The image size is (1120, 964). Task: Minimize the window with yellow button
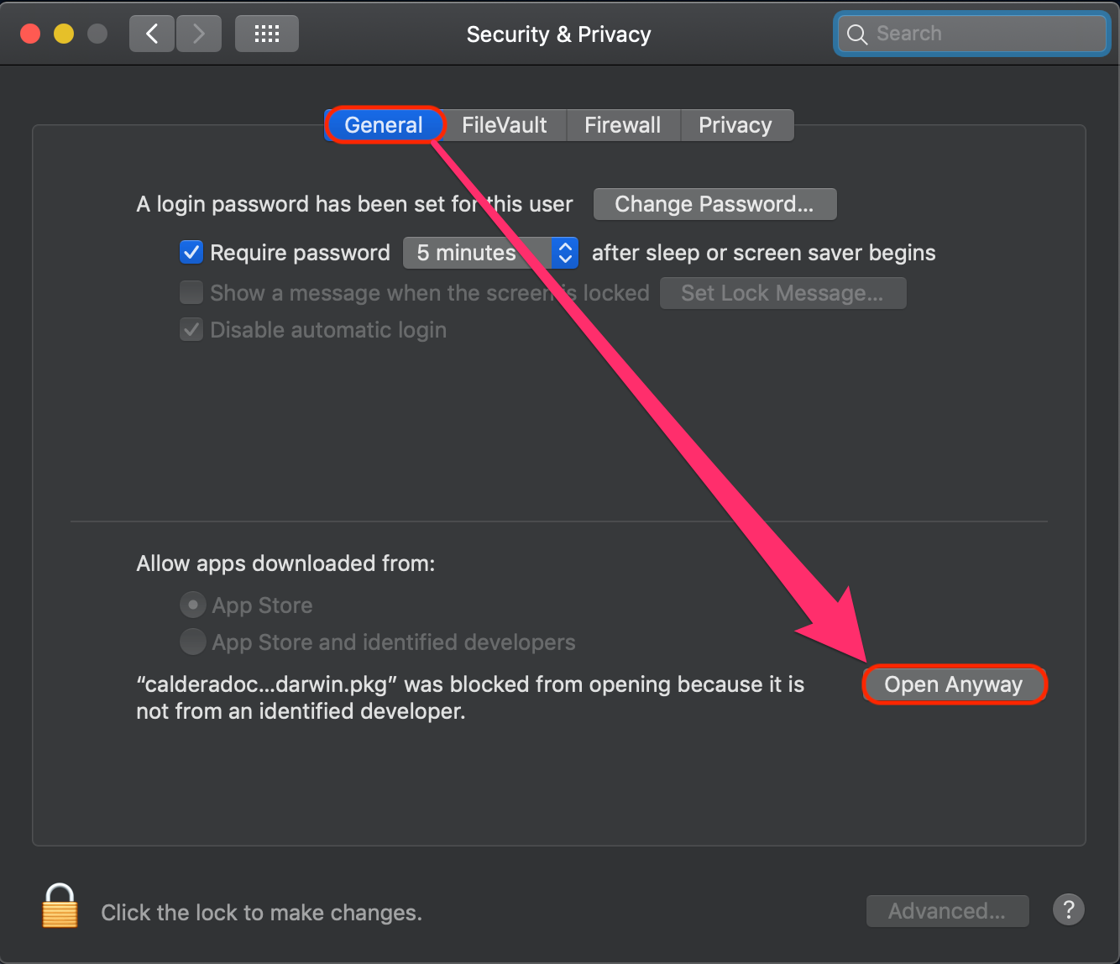point(64,34)
